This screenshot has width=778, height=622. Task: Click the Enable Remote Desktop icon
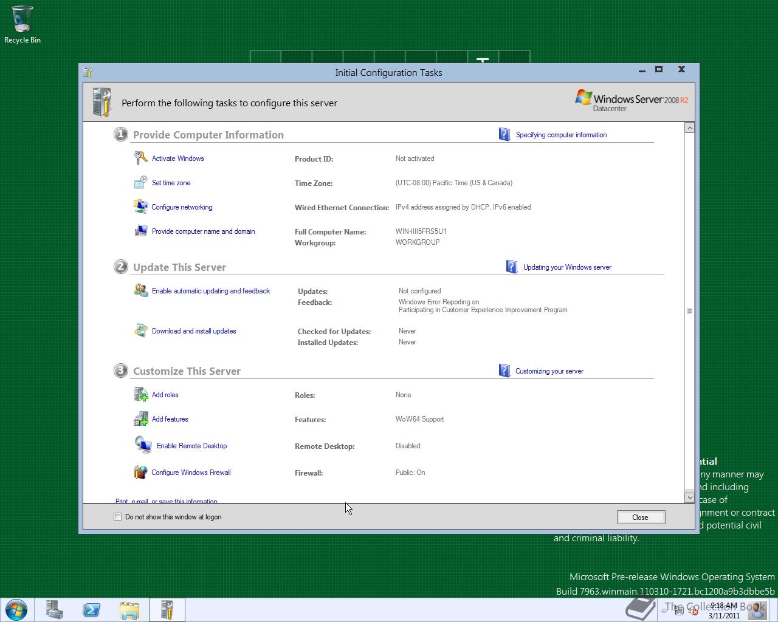pyautogui.click(x=143, y=445)
